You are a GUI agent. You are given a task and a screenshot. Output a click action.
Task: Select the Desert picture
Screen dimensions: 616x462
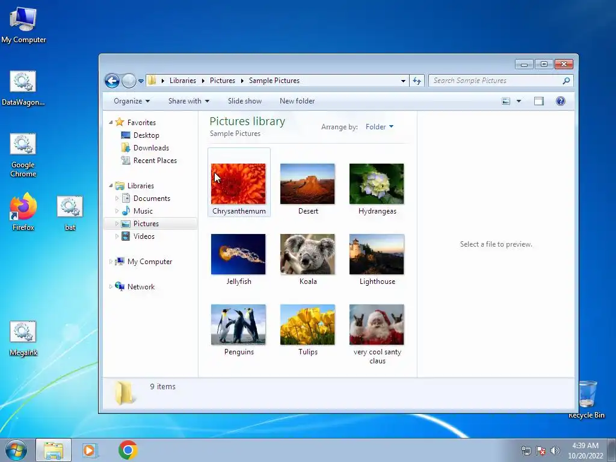[307, 184]
